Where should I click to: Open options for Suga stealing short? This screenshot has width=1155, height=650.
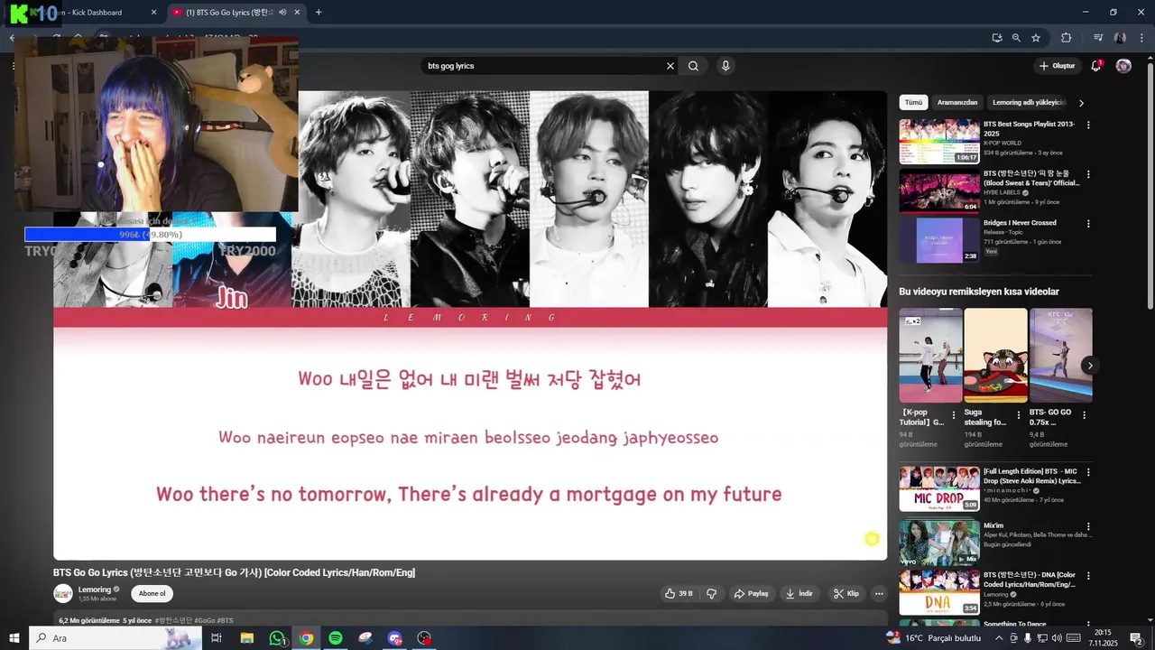tap(1019, 415)
